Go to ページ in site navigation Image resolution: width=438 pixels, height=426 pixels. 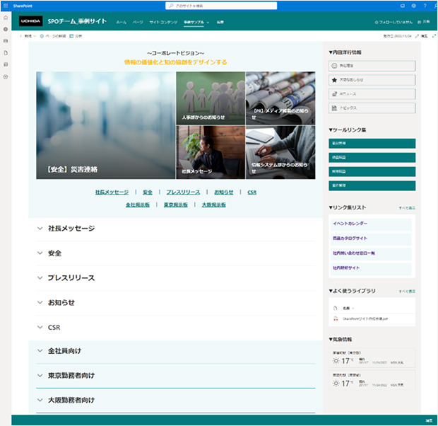point(138,22)
